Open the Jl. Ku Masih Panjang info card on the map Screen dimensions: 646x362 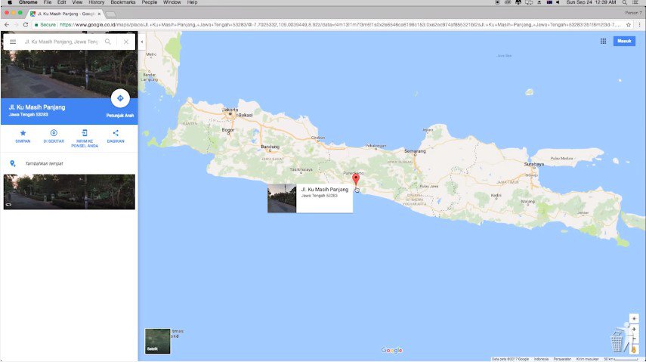pos(311,198)
